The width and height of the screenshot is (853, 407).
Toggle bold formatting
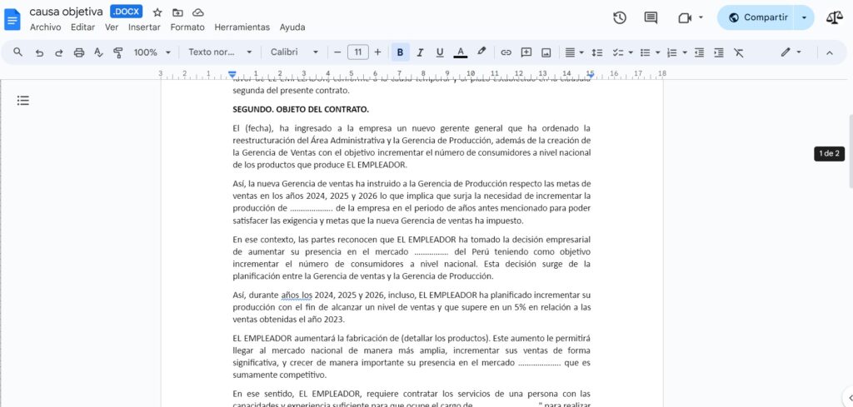pos(401,52)
